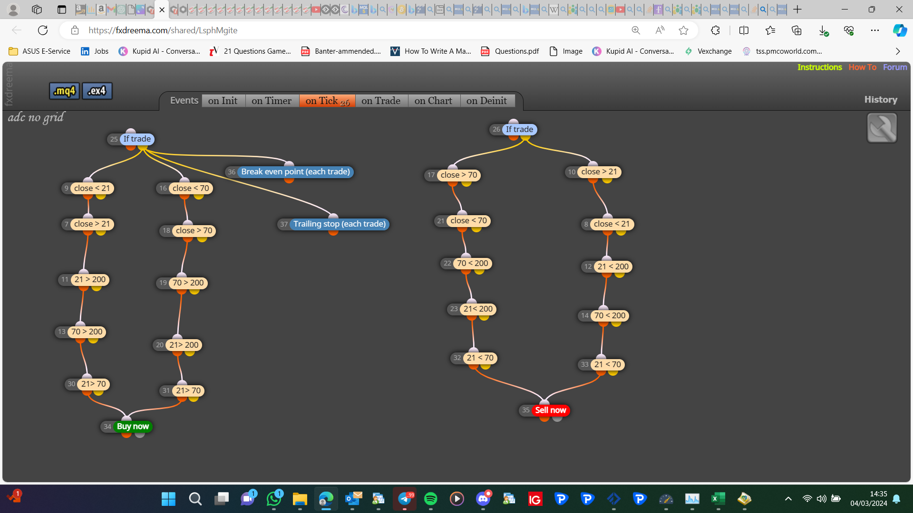Expand more bookmarks chevron
Screen dimensions: 913x513
[x=898, y=51]
